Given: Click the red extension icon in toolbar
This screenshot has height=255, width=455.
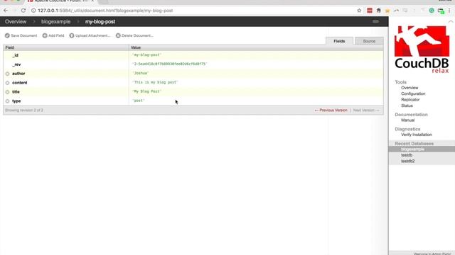Looking at the screenshot, I should click(370, 11).
